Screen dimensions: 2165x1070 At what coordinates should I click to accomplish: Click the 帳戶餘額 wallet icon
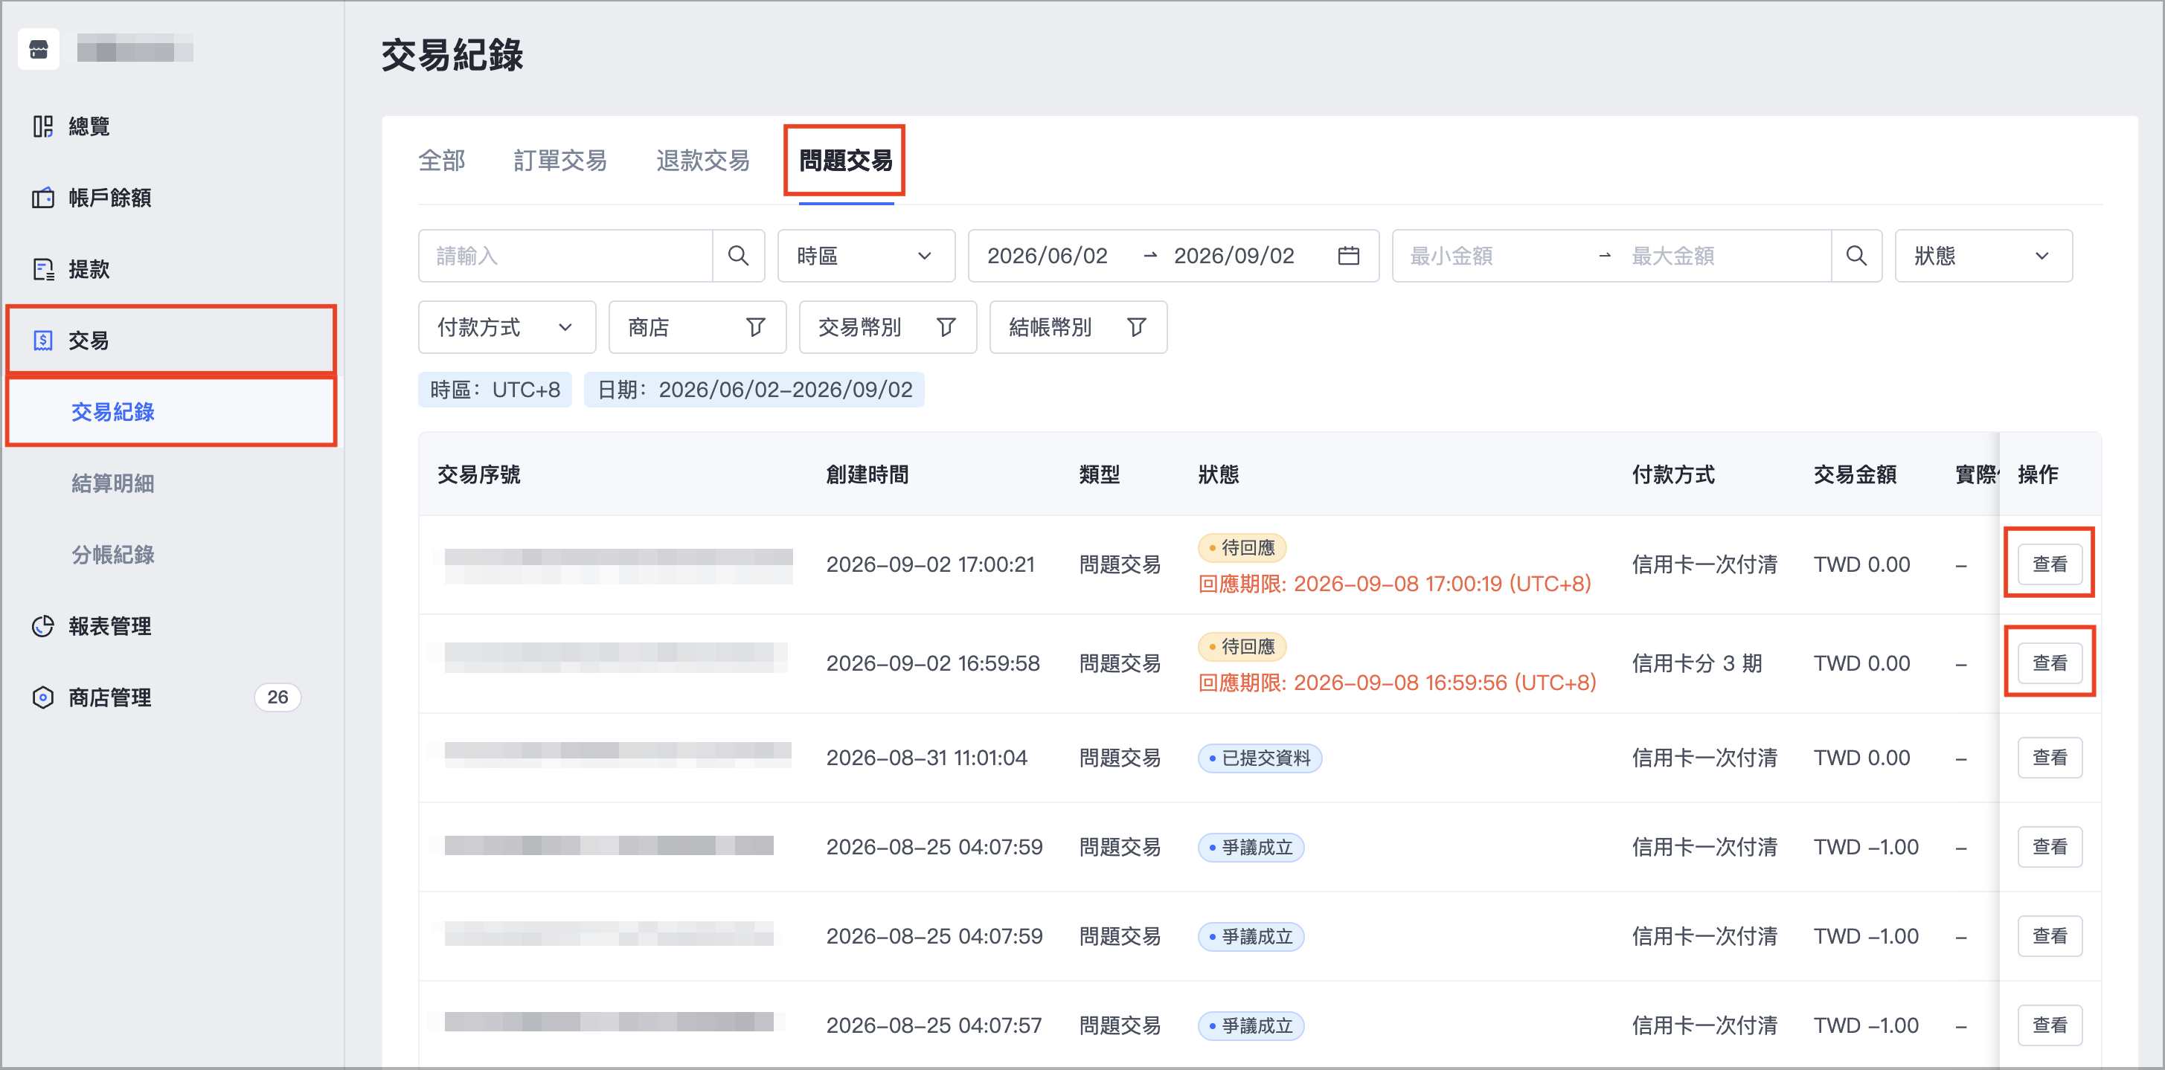pyautogui.click(x=43, y=197)
